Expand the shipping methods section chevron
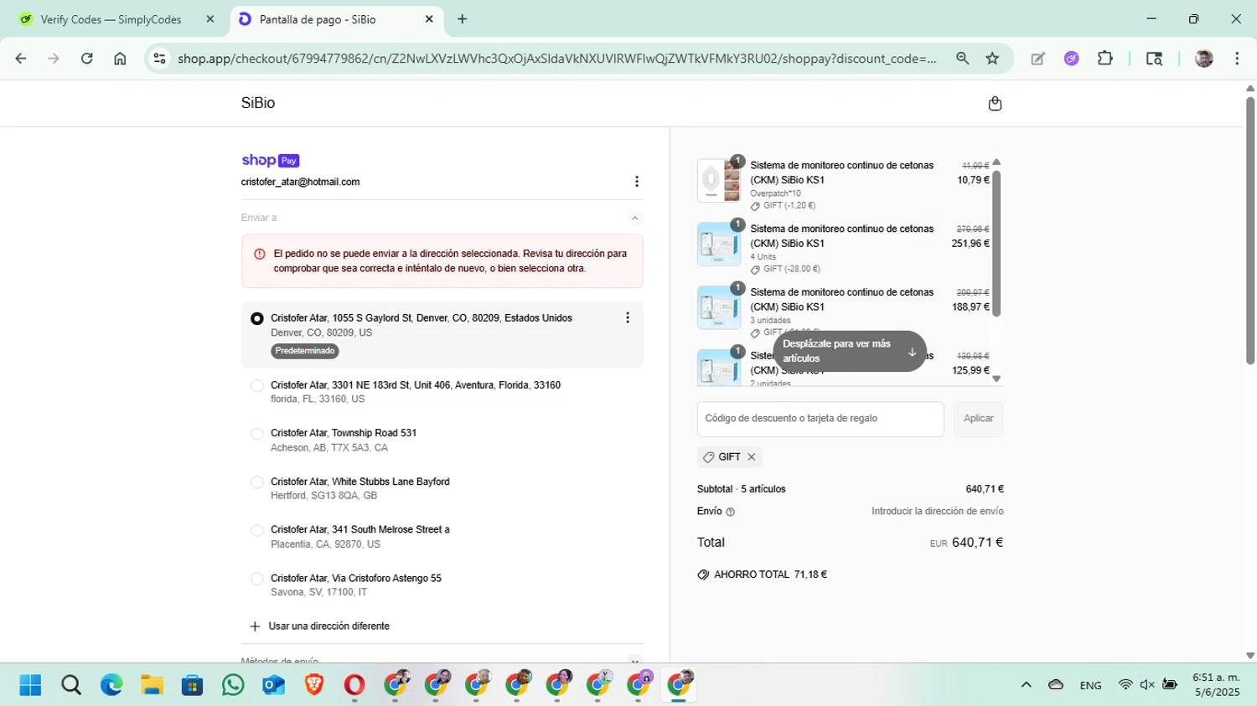Screen dimensions: 1257x706 pyautogui.click(x=635, y=660)
